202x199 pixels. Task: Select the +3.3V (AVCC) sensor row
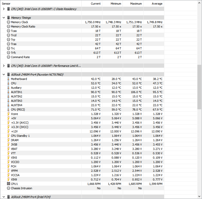tap(82, 123)
